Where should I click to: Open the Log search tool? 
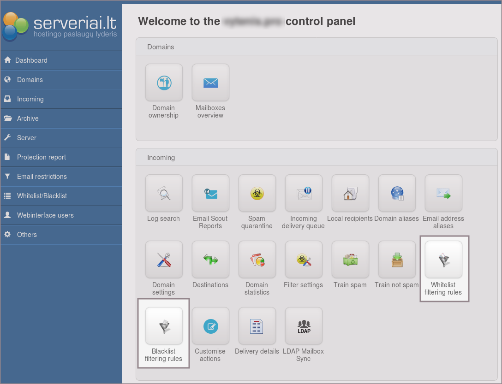[164, 193]
